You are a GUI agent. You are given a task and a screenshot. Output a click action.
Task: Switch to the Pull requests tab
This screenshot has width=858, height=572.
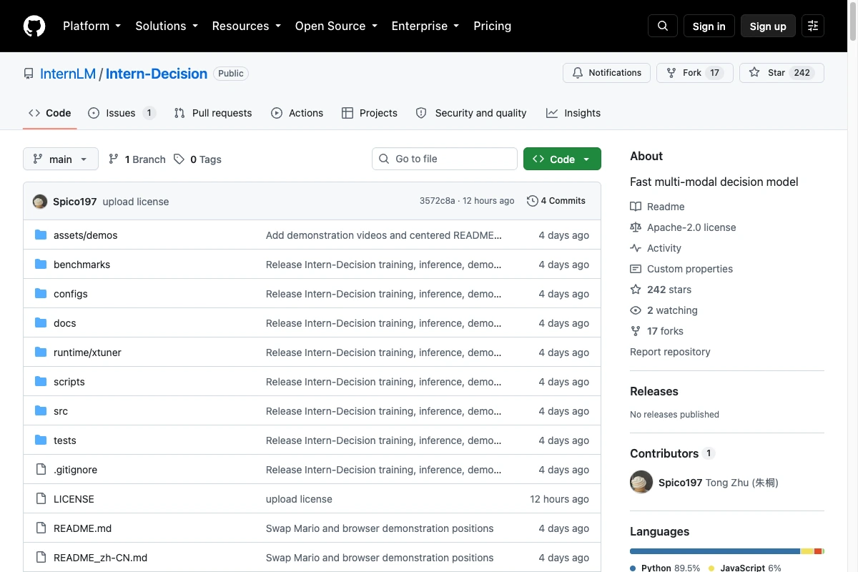(x=213, y=113)
